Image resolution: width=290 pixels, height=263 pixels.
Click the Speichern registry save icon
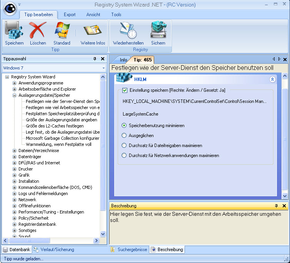[x=14, y=30]
